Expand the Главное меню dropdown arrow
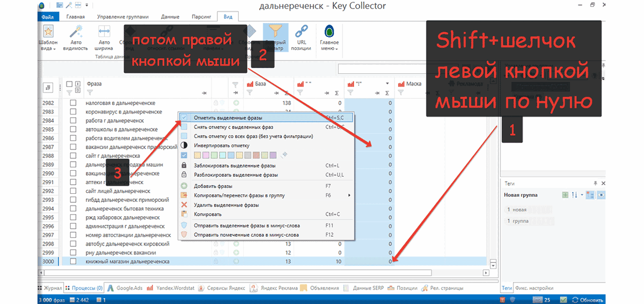This screenshot has width=644, height=304. pos(336,49)
